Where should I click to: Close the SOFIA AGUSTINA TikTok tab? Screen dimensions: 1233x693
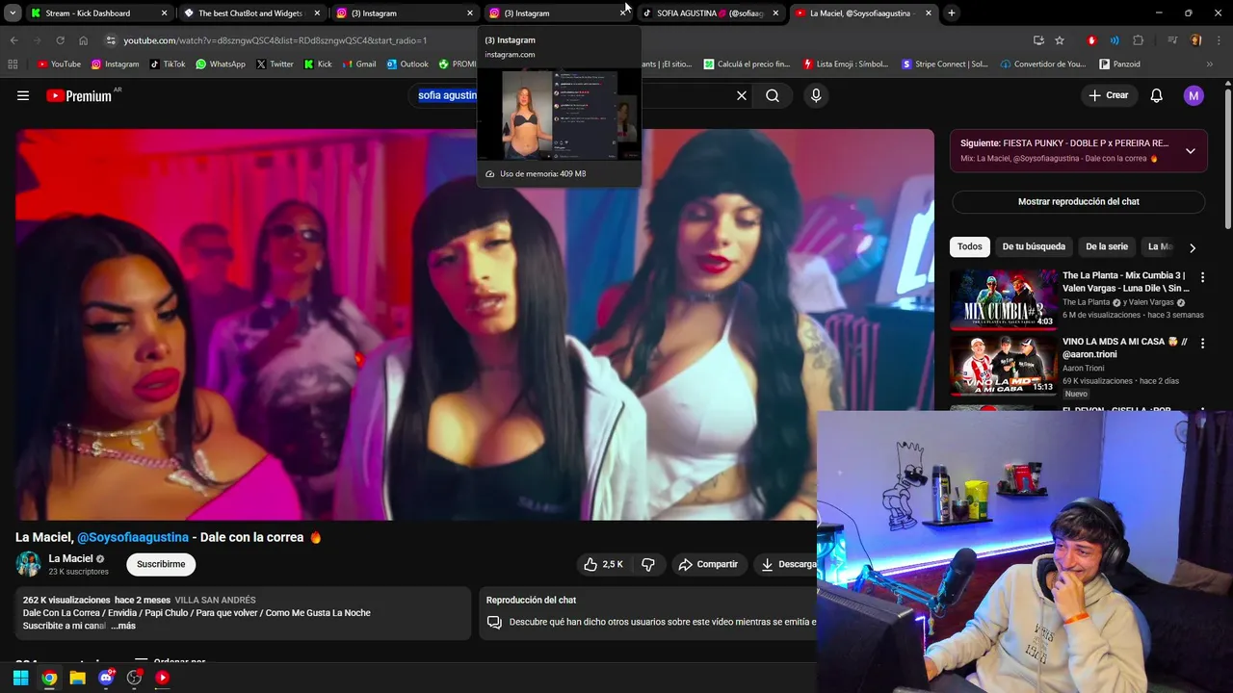point(775,13)
